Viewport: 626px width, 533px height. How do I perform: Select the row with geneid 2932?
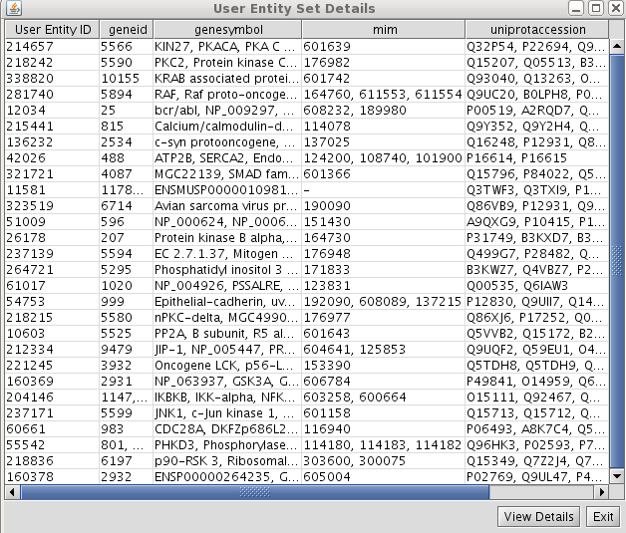(124, 476)
